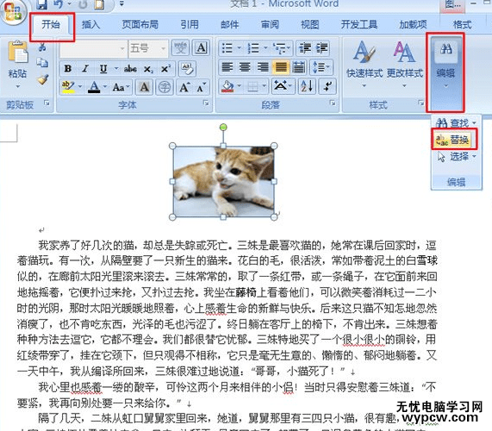Click the 替换 replace command
This screenshot has height=431, width=492.
[453, 140]
